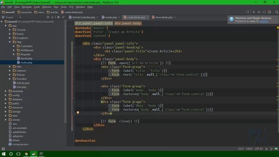Screen dimensions: 279x157
Task: Click the lock read-only icon in status bar
Action: click(x=266, y=149)
